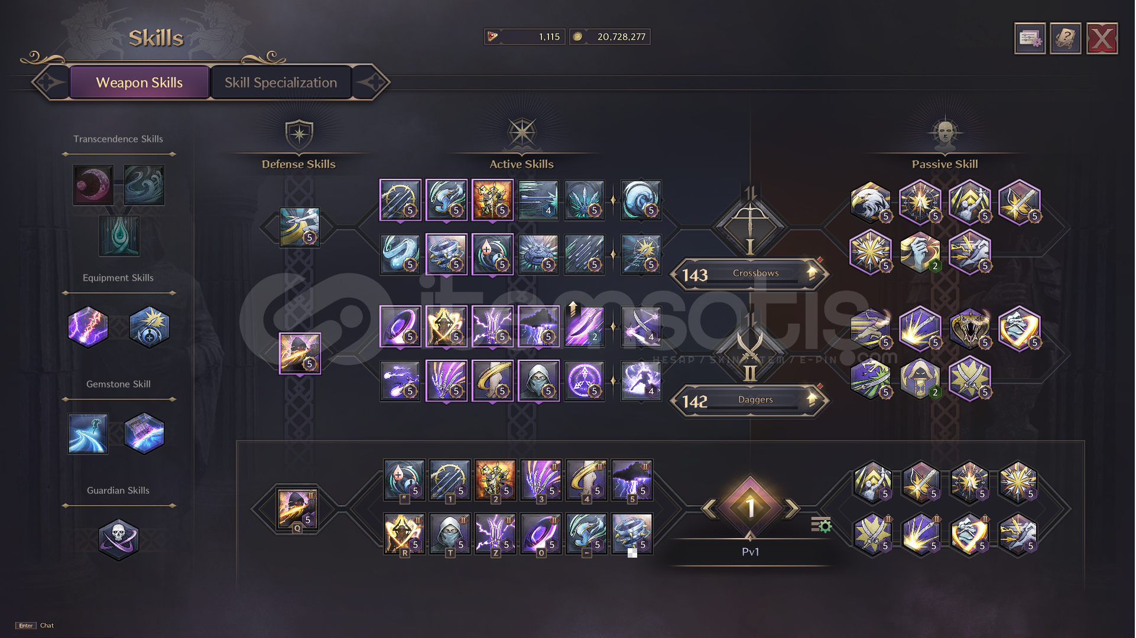Screen dimensions: 1136x638
Task: Click the Pv1 preset name label
Action: pyautogui.click(x=751, y=552)
